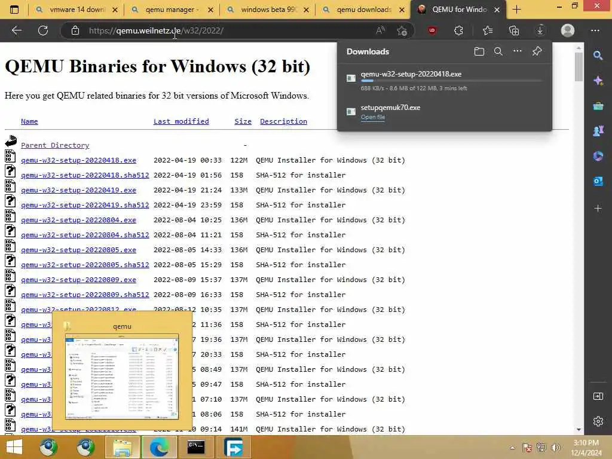This screenshot has width=612, height=459.
Task: Sort listing by Size column
Action: pyautogui.click(x=243, y=121)
